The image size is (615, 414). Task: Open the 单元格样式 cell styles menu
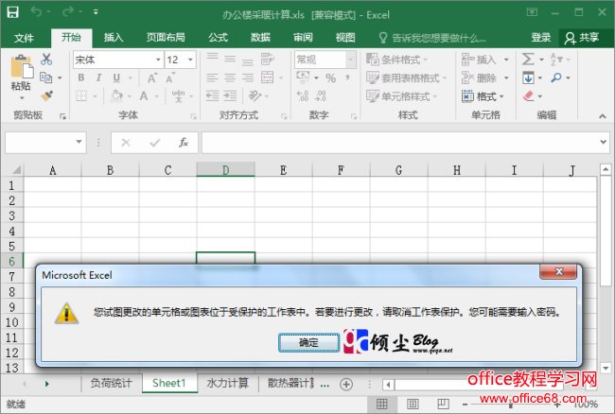[x=402, y=96]
